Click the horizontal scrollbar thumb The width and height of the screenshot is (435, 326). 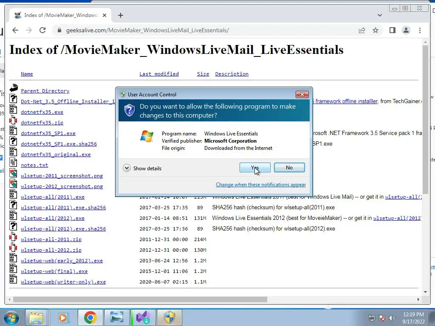click(x=140, y=299)
